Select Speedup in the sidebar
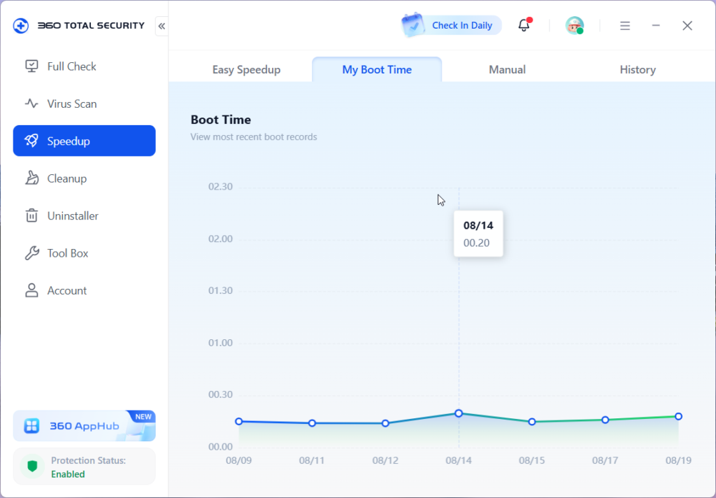The height and width of the screenshot is (498, 716). (85, 141)
